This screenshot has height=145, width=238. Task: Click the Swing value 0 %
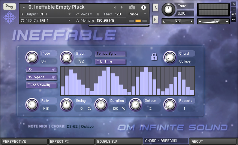click(x=83, y=108)
